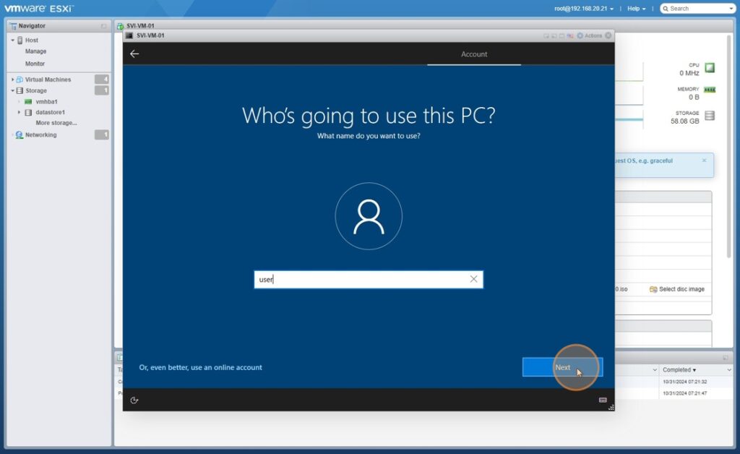This screenshot has width=740, height=454.
Task: Open the root@192.168.20.21 user dropdown
Action: [x=584, y=9]
